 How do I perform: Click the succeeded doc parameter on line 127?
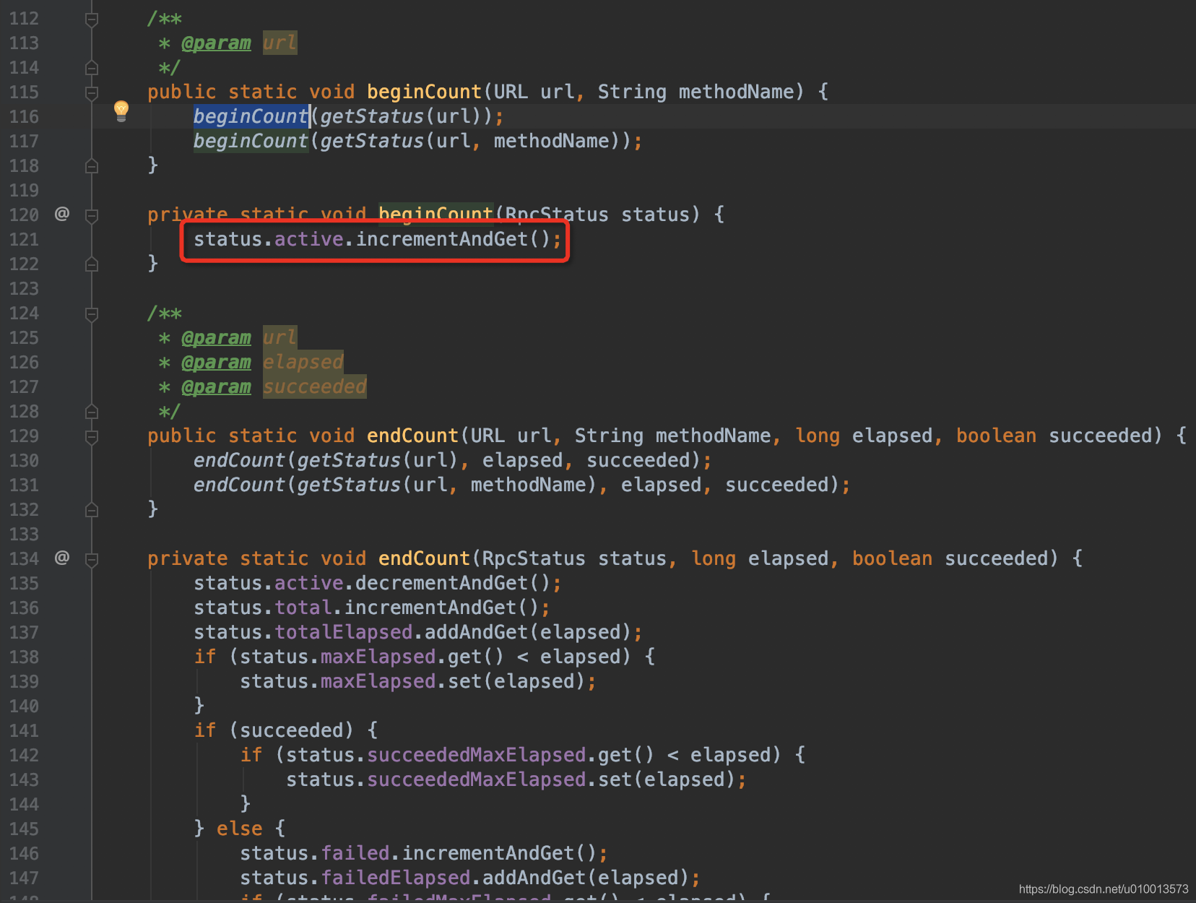[315, 387]
